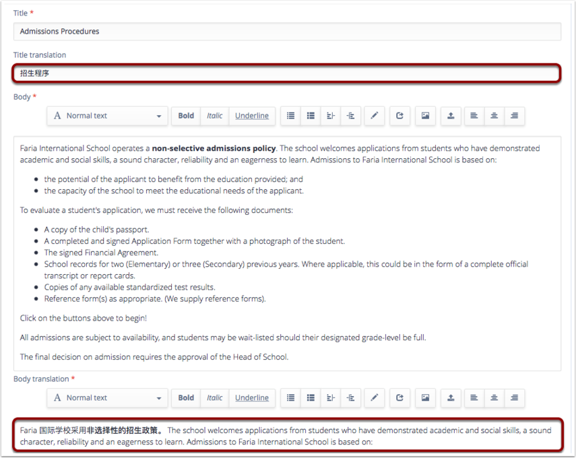Image resolution: width=576 pixels, height=458 pixels.
Task: Click the pencil color icon in Body toolbar
Action: point(375,116)
